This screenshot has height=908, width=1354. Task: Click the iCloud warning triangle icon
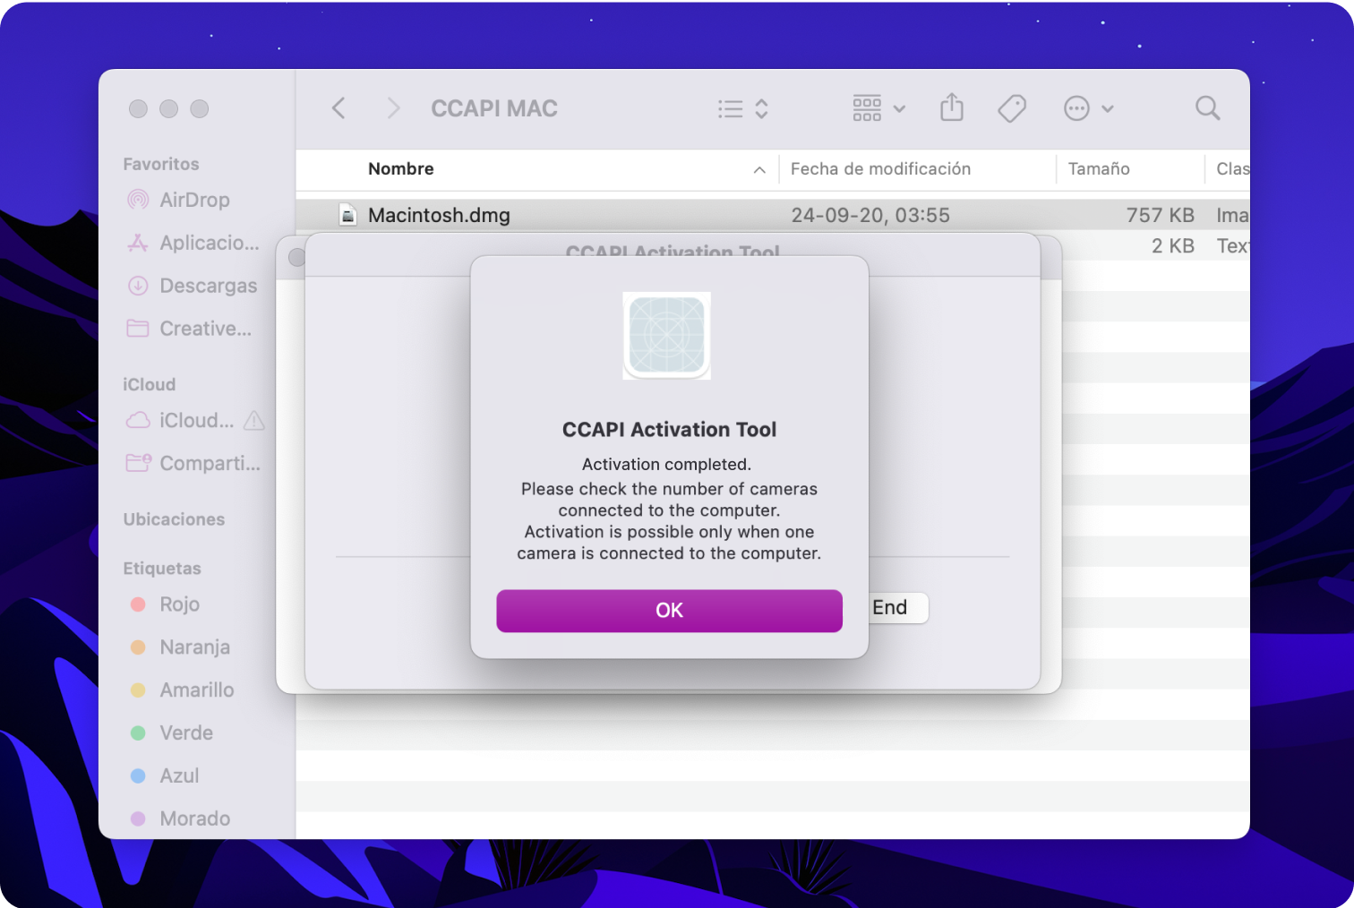(x=254, y=420)
